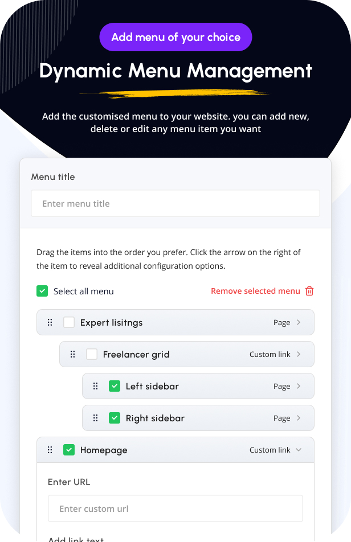Expand the Right sidebar item arrow
This screenshot has height=542, width=351.
[299, 418]
